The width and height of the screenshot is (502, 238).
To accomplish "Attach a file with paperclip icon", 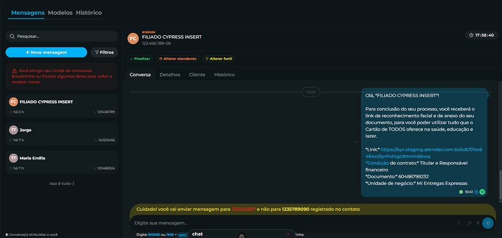I will [469, 223].
